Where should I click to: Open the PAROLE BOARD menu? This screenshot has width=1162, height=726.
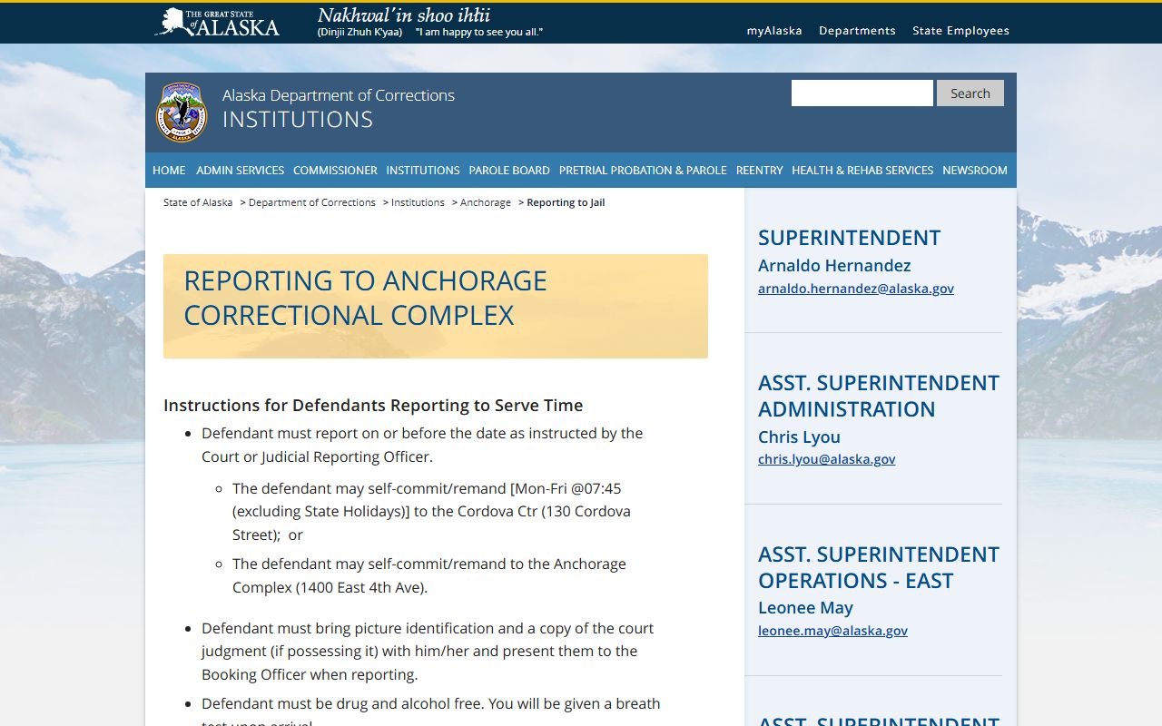coord(509,171)
